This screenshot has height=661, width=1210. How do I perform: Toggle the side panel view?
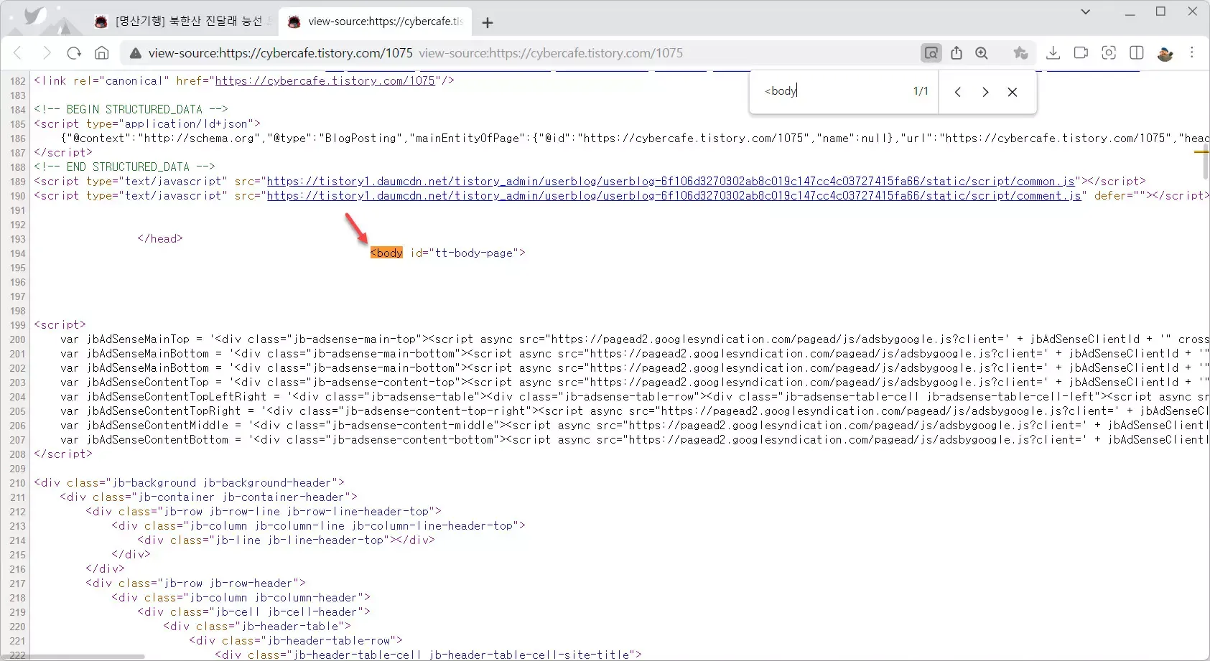[1136, 53]
